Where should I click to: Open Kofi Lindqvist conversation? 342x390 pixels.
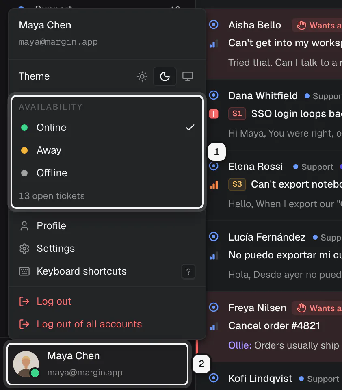click(x=274, y=376)
